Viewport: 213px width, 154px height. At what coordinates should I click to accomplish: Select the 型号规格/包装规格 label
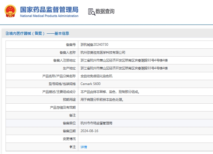pos(62,84)
